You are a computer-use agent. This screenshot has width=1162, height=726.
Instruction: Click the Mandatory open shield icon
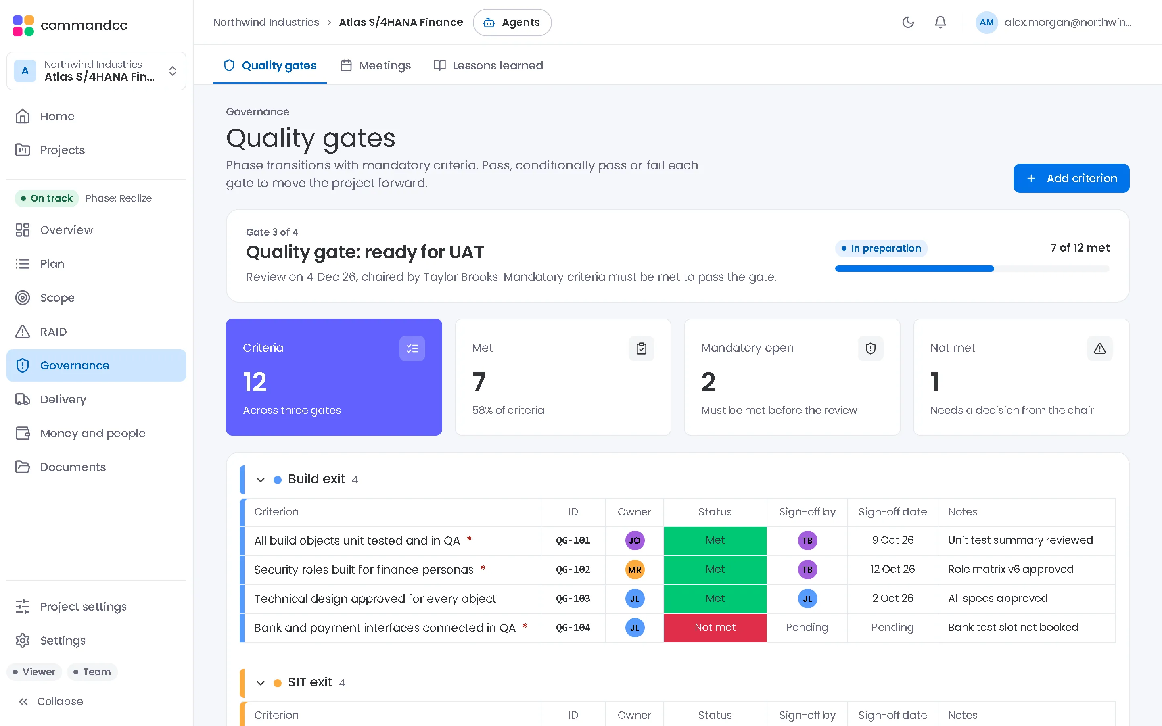[871, 348]
